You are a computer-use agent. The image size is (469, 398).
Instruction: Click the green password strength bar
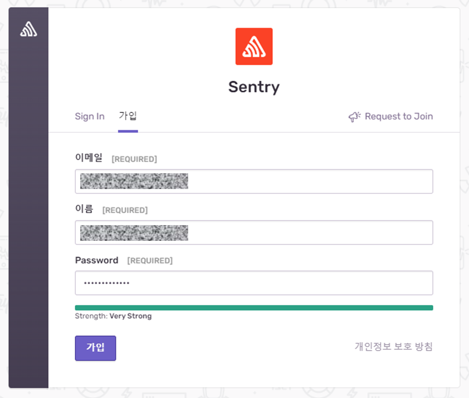[x=254, y=308]
